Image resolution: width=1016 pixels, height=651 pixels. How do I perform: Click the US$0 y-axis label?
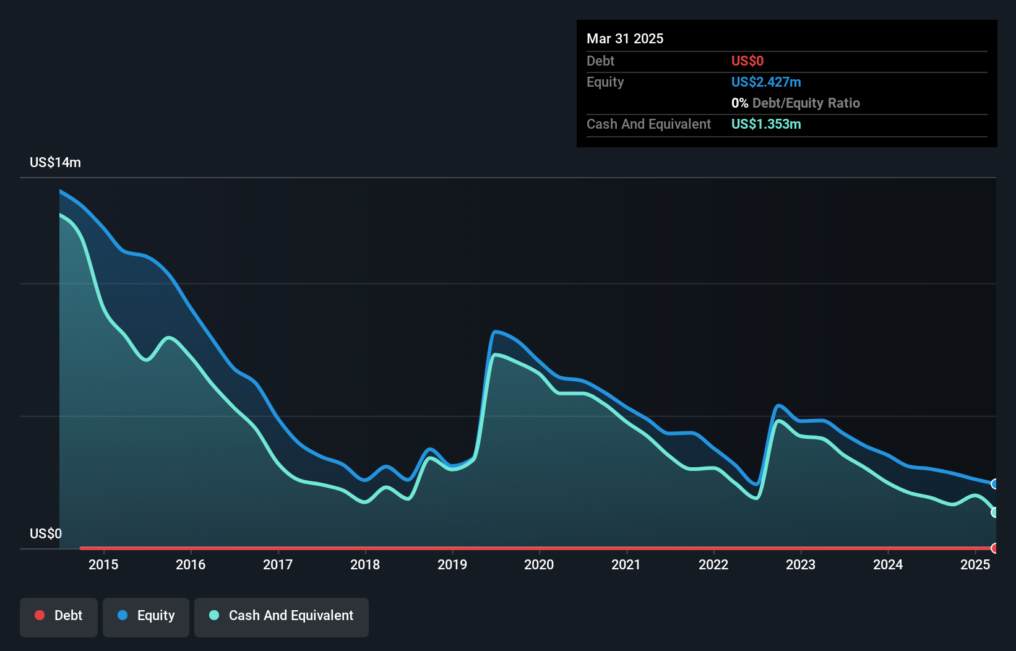coord(46,533)
